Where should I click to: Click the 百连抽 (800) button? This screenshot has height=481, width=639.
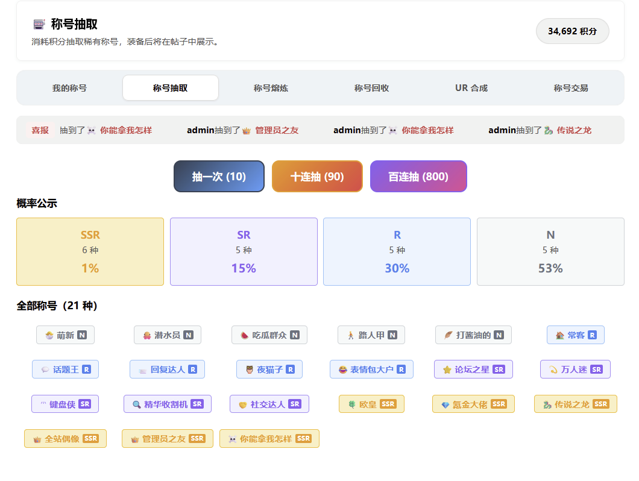click(x=418, y=177)
